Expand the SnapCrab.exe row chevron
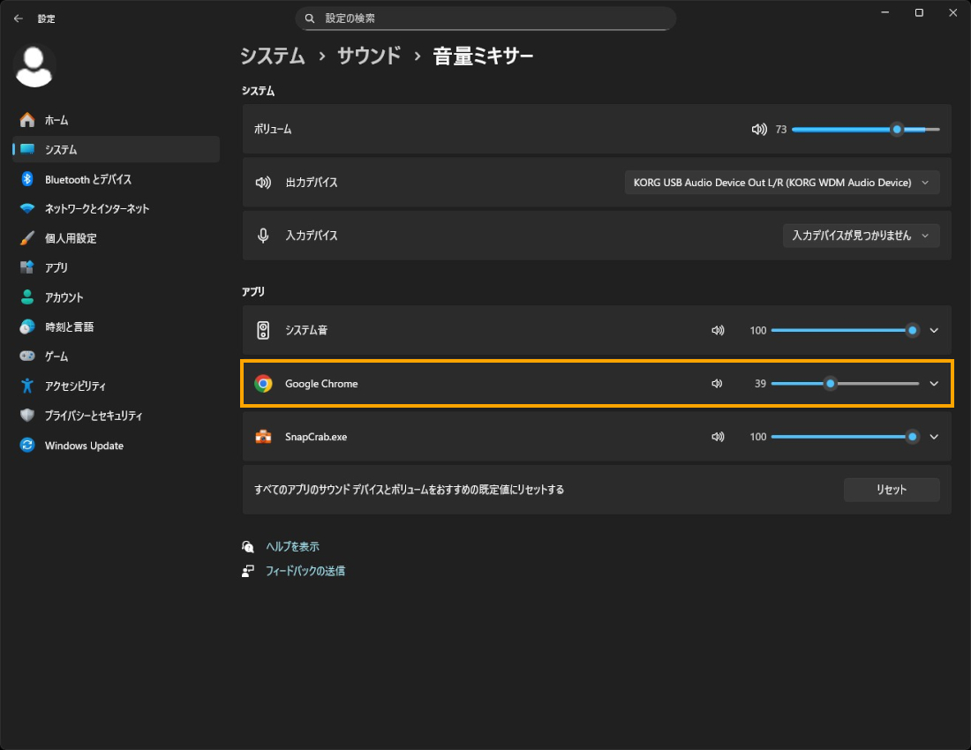971x750 pixels. tap(934, 437)
